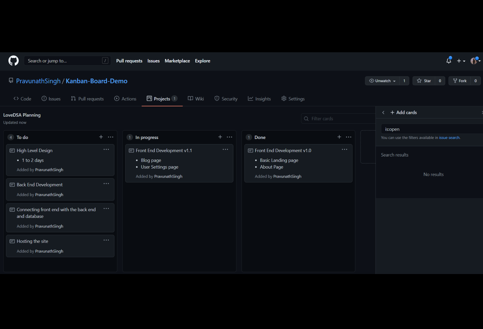
Task: Open the Kanban-Board-Demo repository link
Action: pyautogui.click(x=97, y=81)
